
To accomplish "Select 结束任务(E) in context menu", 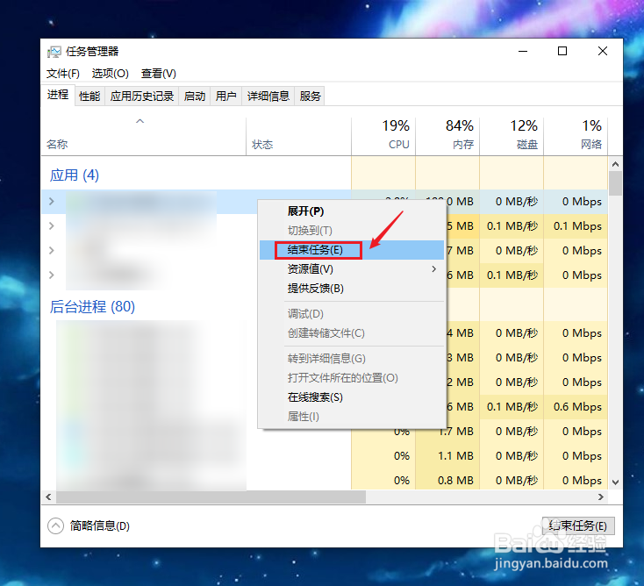I will 352,250.
